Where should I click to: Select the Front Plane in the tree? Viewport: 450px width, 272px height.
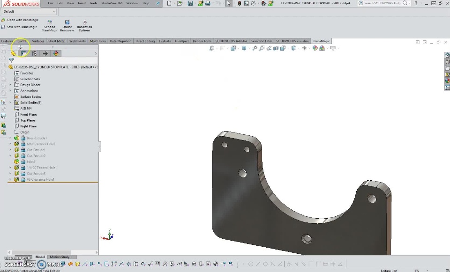28,114
